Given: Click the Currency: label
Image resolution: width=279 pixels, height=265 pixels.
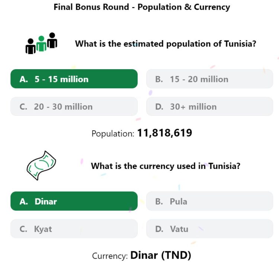Looking at the screenshot, I should 110,256.
